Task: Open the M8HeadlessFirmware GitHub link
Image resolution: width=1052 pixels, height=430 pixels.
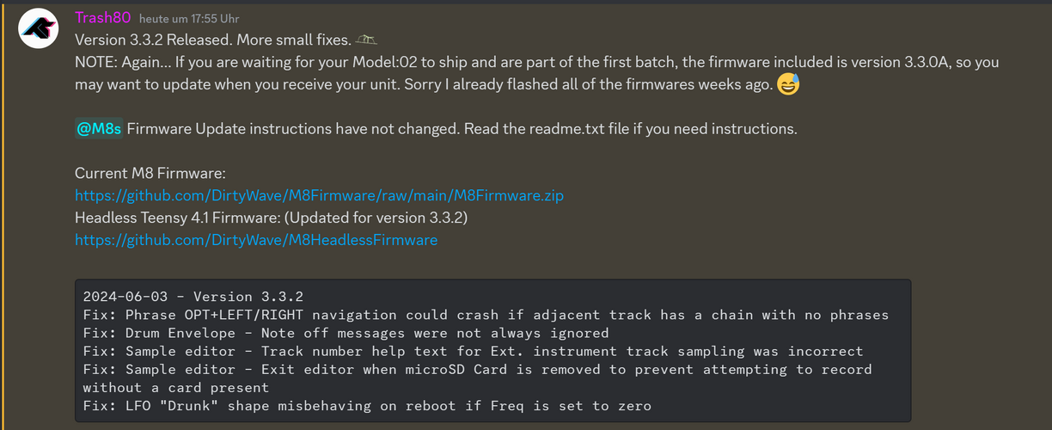Action: [256, 240]
